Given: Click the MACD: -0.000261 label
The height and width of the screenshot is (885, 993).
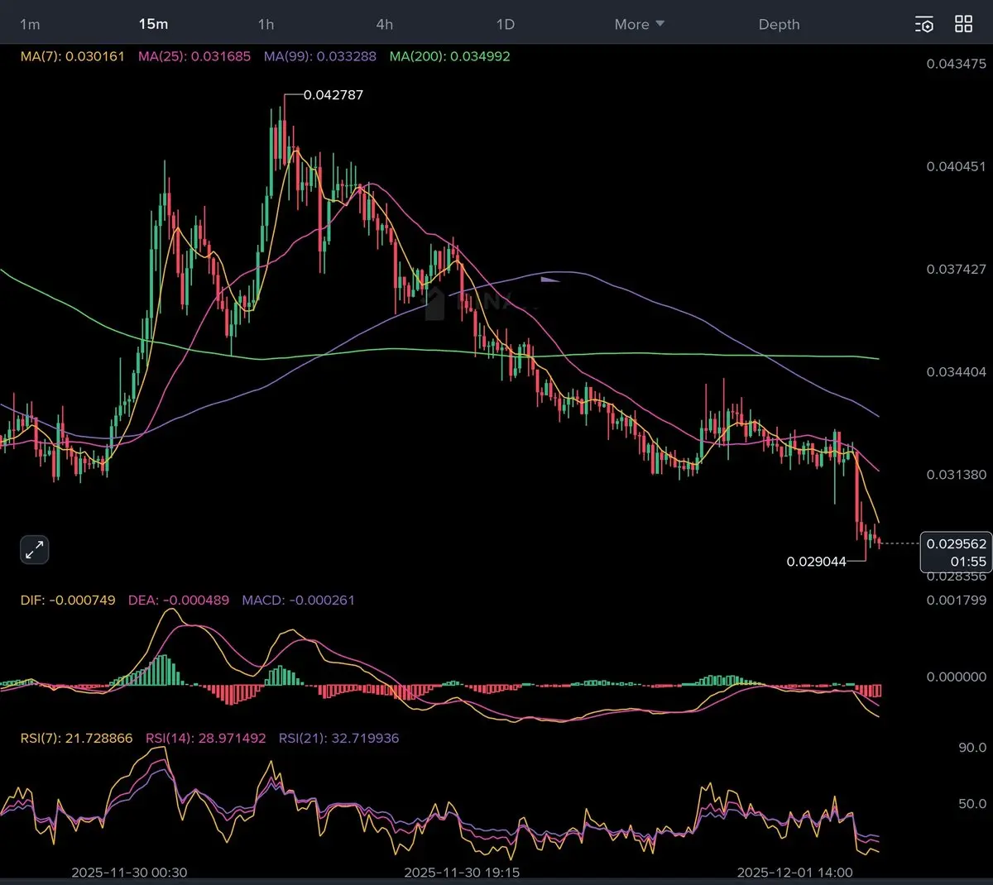Looking at the screenshot, I should (298, 600).
